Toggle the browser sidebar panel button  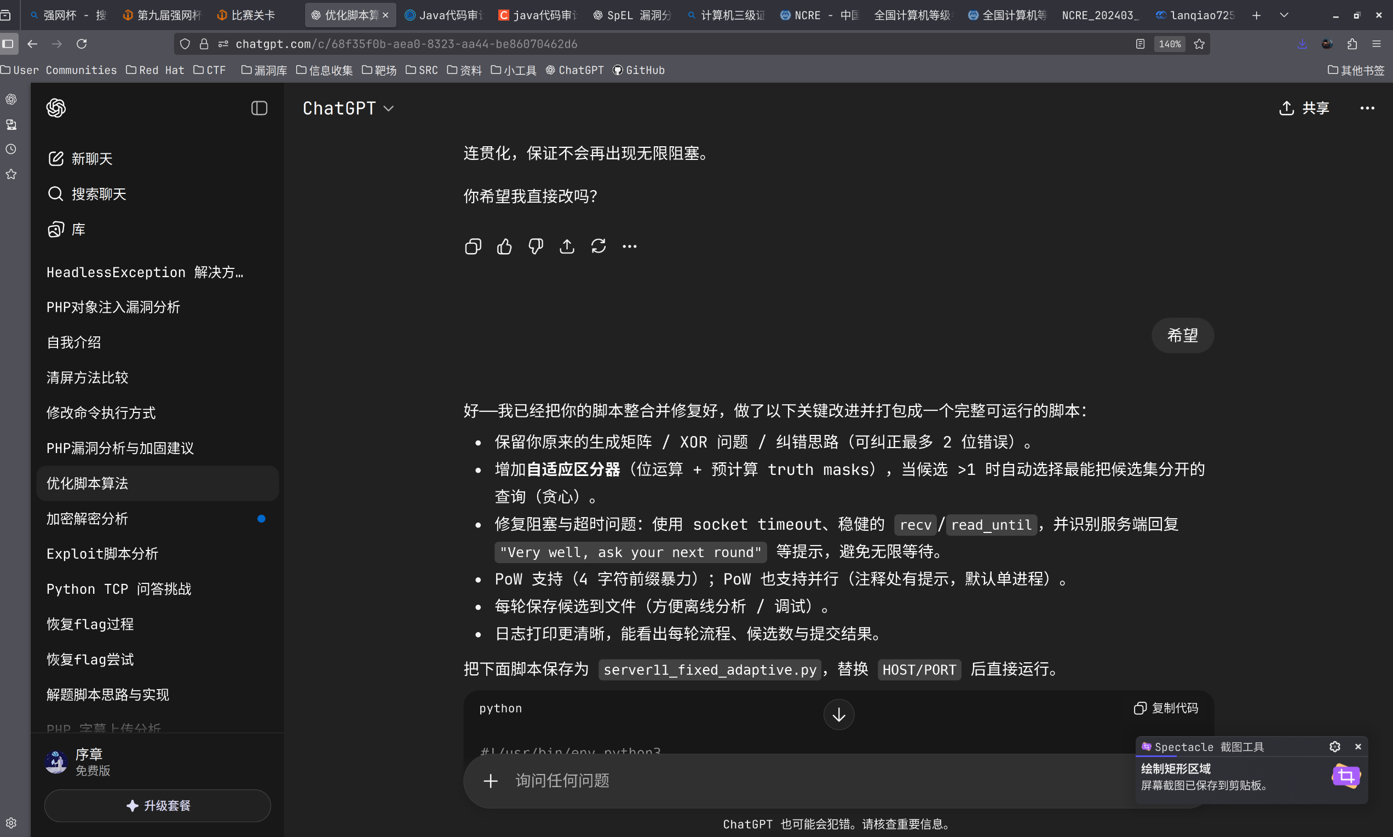tap(8, 44)
